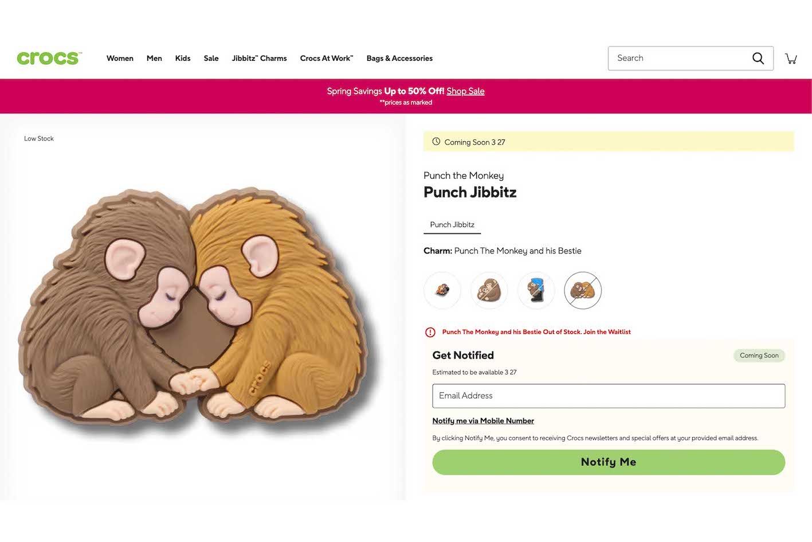Switch to the Punch Jibbitz tab

[452, 224]
